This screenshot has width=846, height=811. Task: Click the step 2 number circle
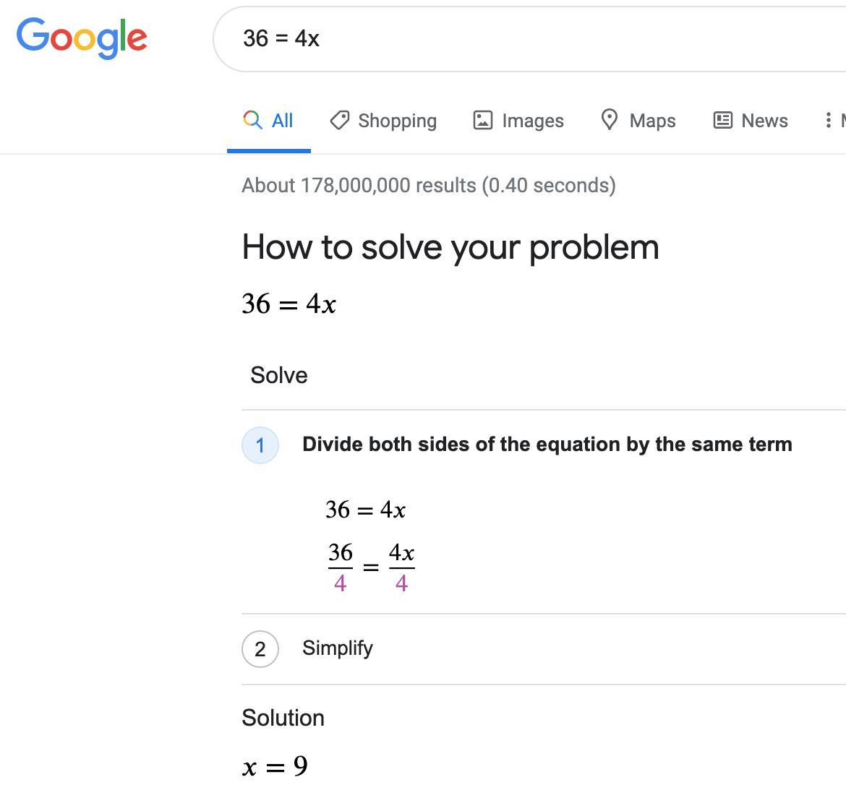(260, 649)
